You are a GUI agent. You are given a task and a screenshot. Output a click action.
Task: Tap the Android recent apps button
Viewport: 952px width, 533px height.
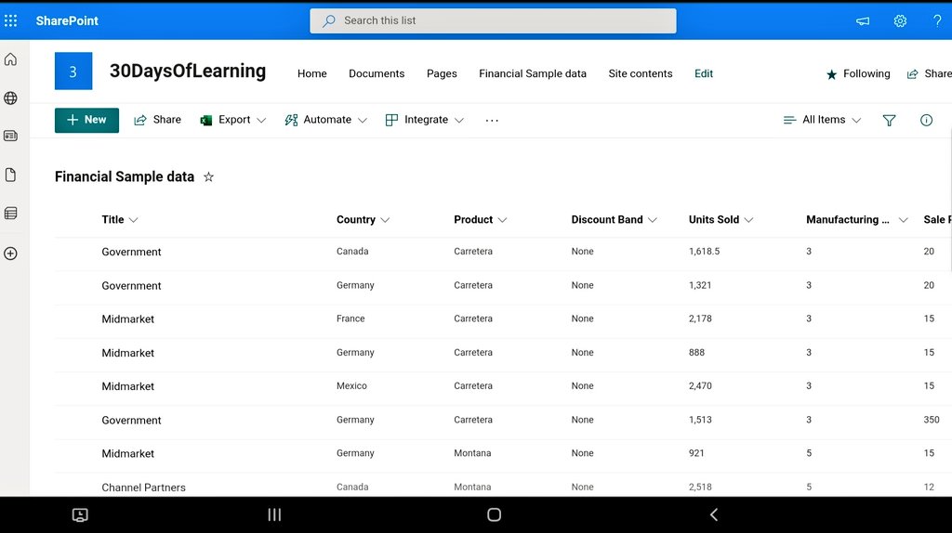point(274,514)
